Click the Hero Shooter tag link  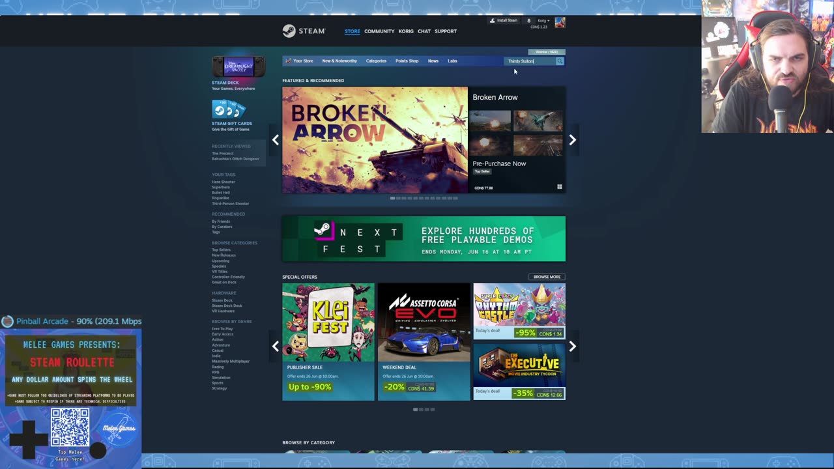[223, 182]
